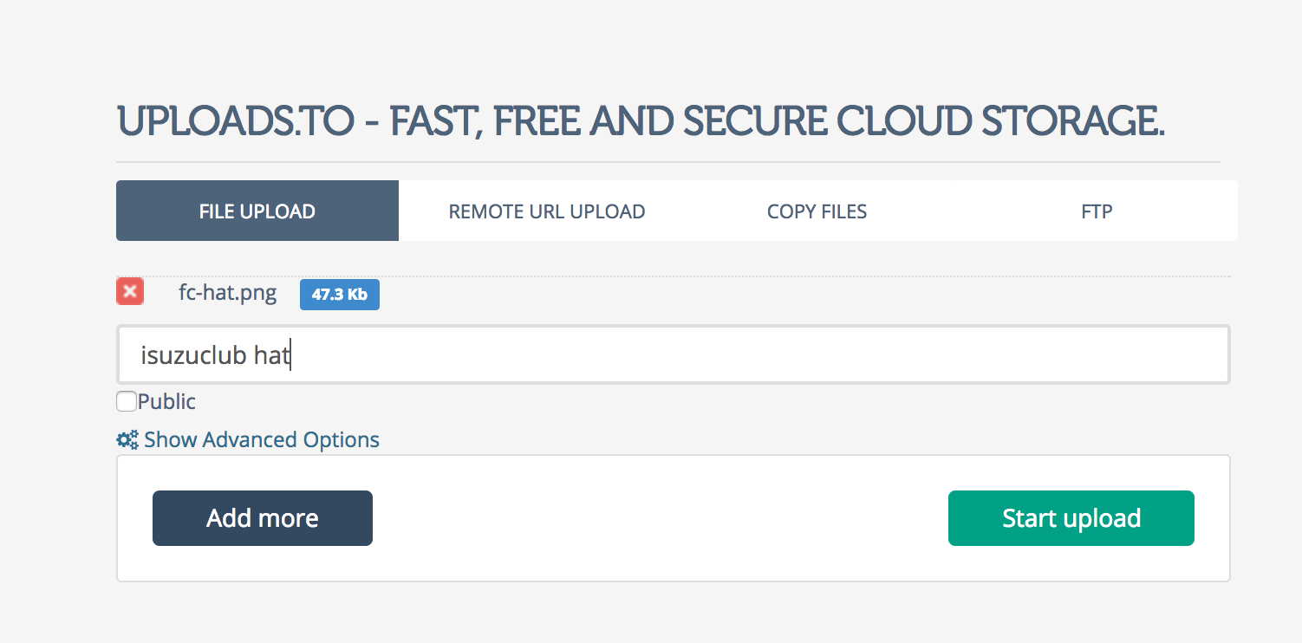Focus the file description input field
Viewport: 1302px width, 643px height.
point(674,354)
